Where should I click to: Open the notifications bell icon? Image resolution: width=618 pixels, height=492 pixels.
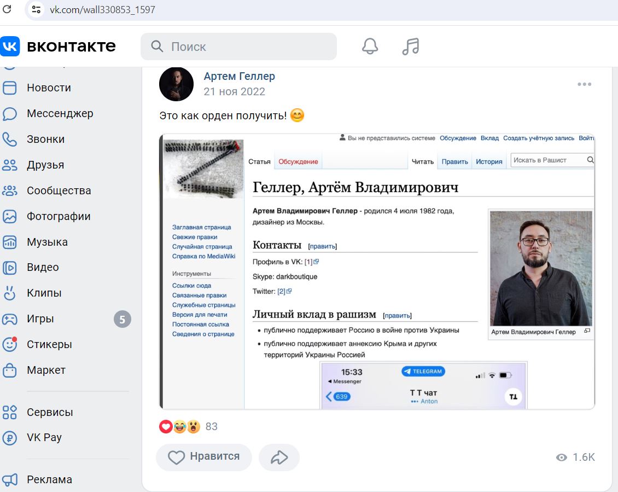[370, 46]
